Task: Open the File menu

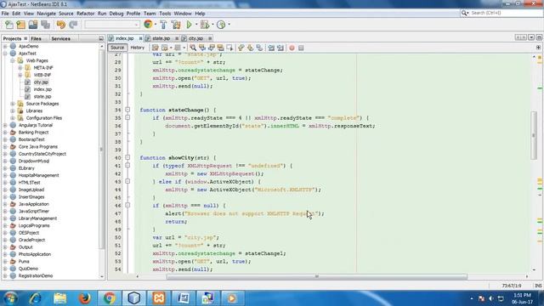Action: [x=5, y=14]
